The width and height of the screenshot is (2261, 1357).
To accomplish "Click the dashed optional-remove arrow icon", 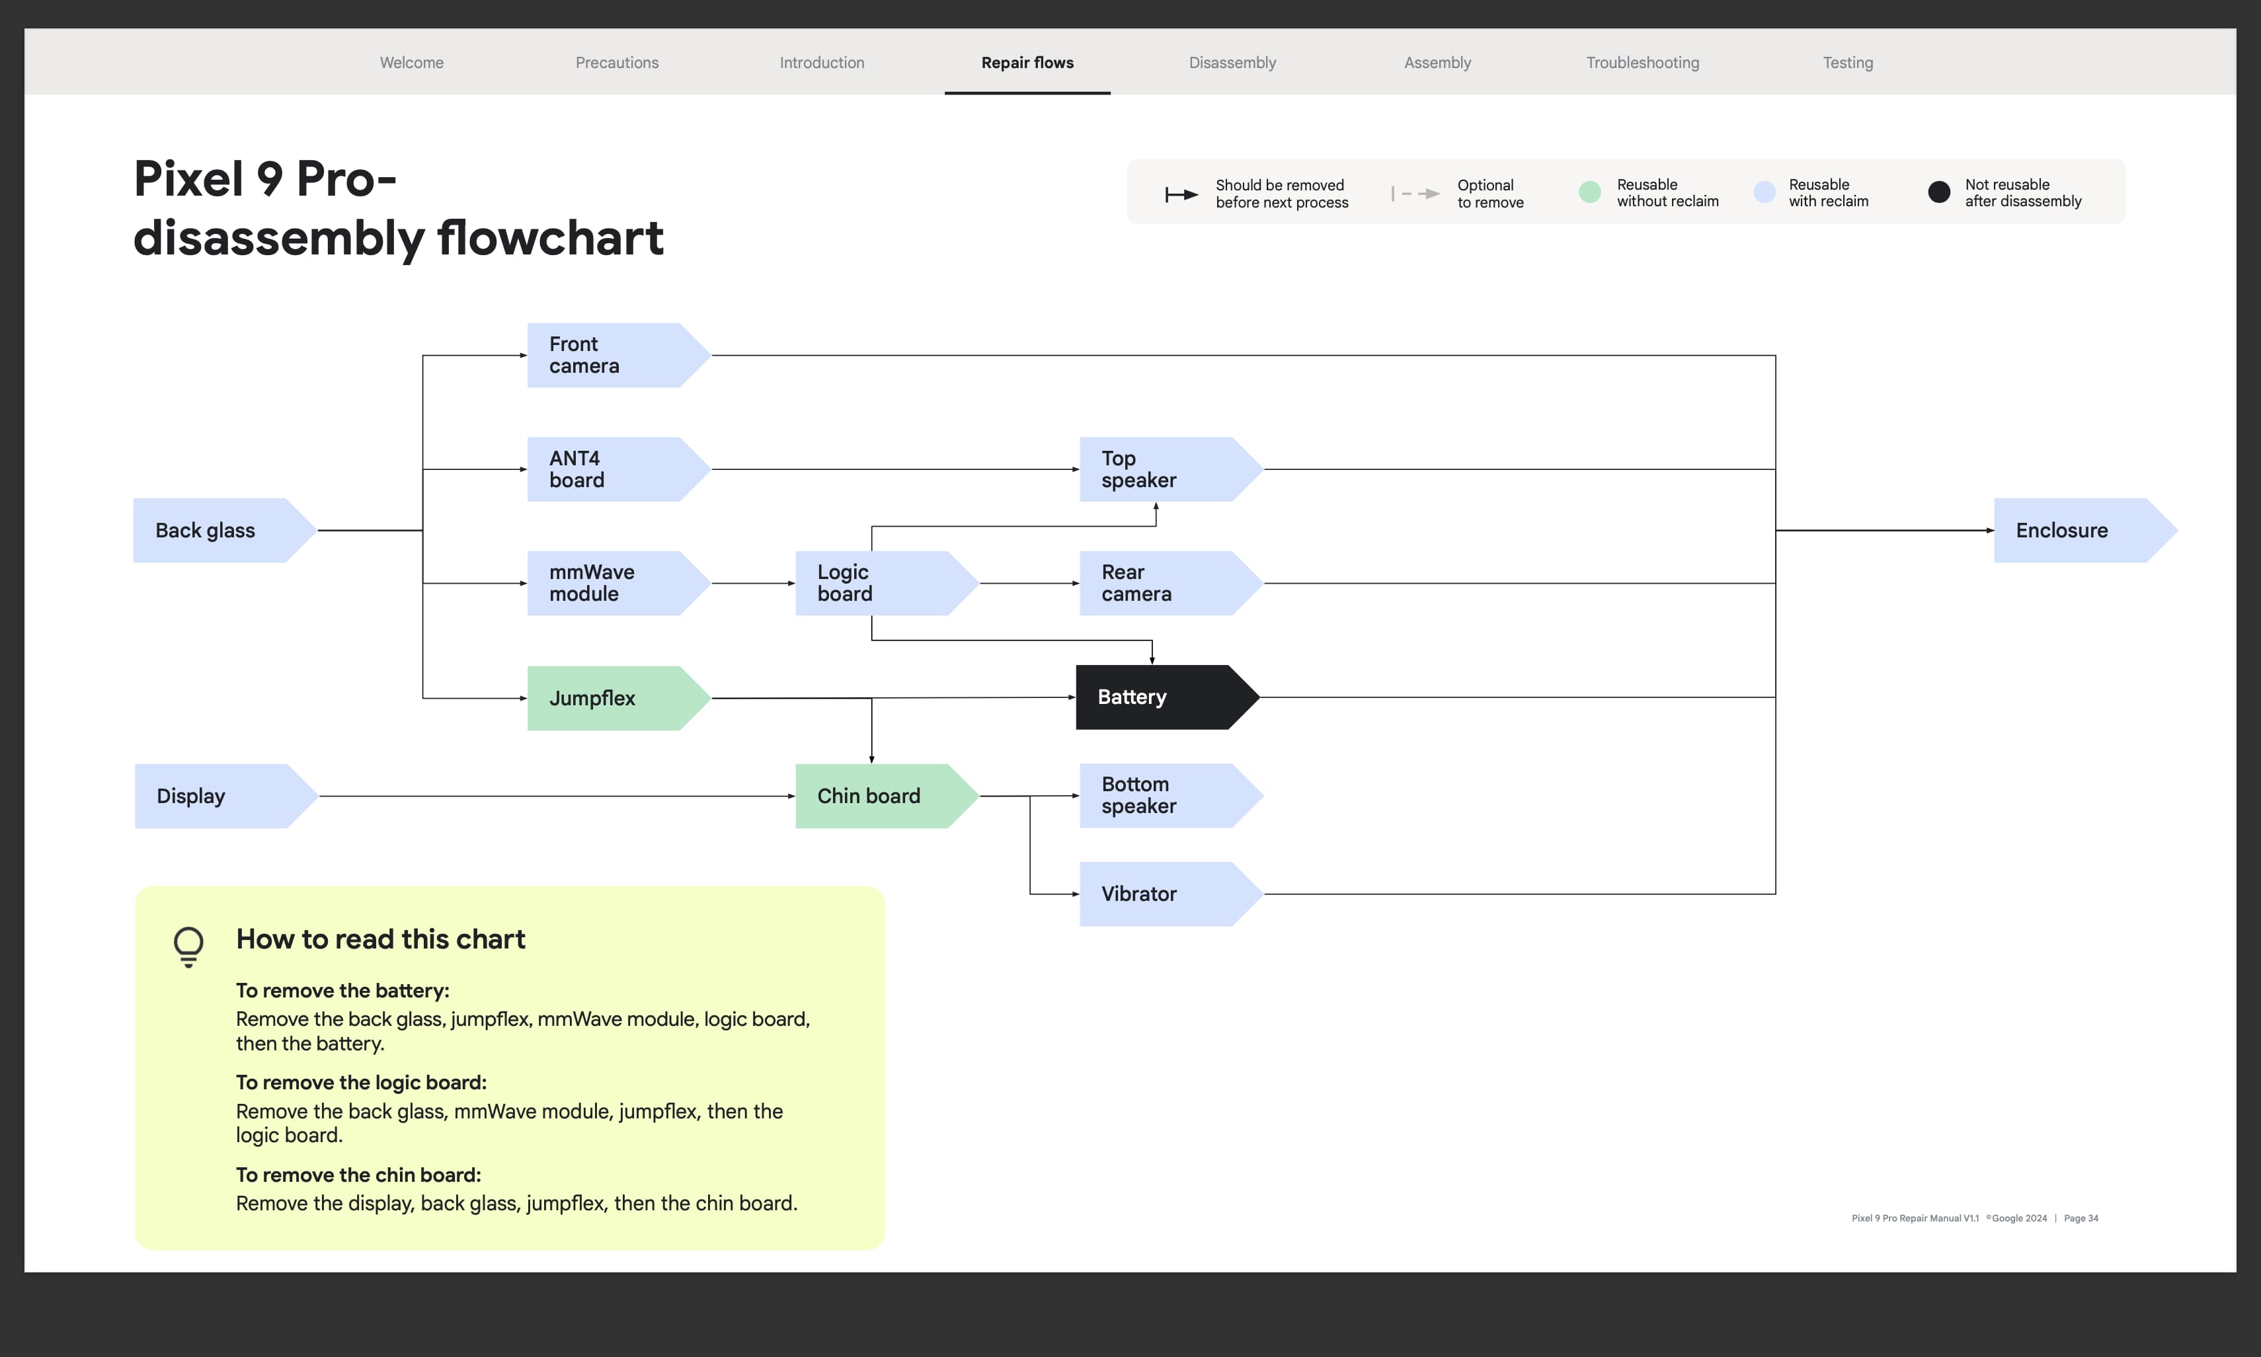I will pos(1416,194).
